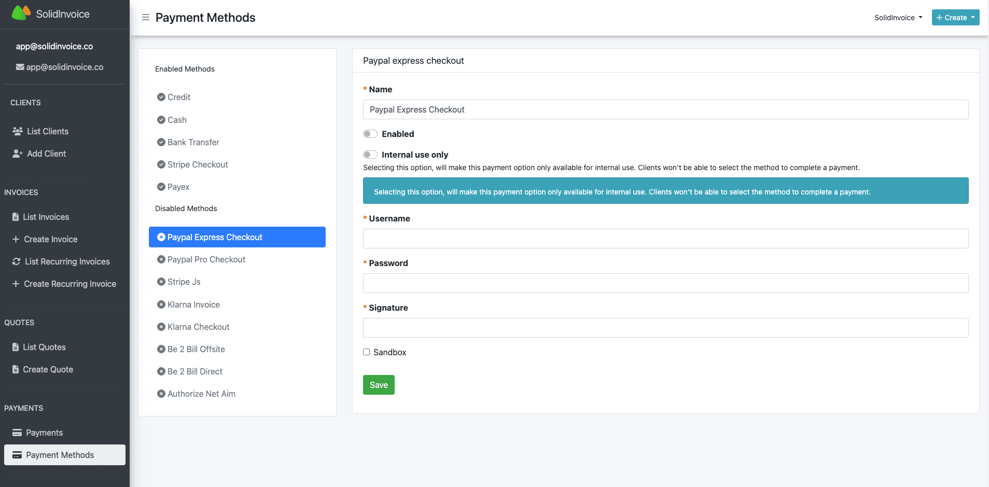
Task: Select Paypal Pro Checkout method
Action: [x=206, y=259]
